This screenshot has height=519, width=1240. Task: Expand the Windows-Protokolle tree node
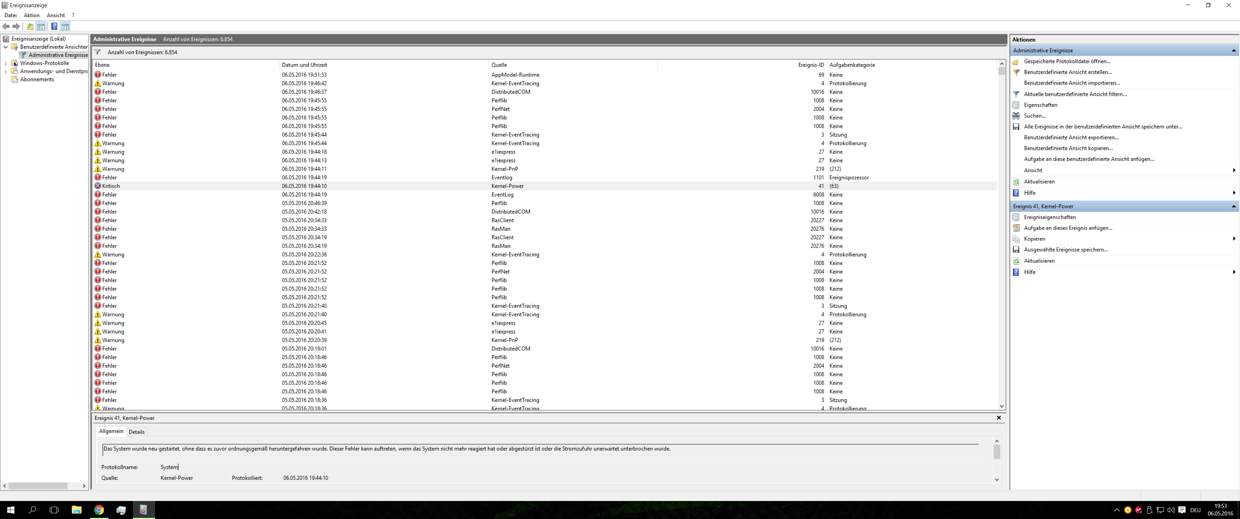pyautogui.click(x=6, y=63)
